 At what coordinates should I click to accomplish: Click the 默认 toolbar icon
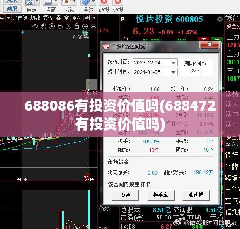click(x=67, y=2)
